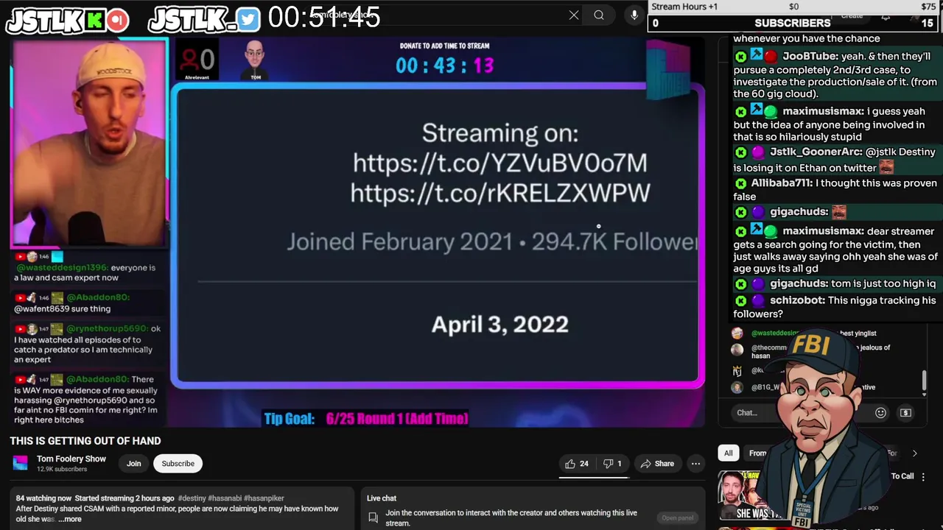Viewport: 943px width, 530px height.
Task: Click avatar of @B1G_W chat message
Action: point(737,387)
